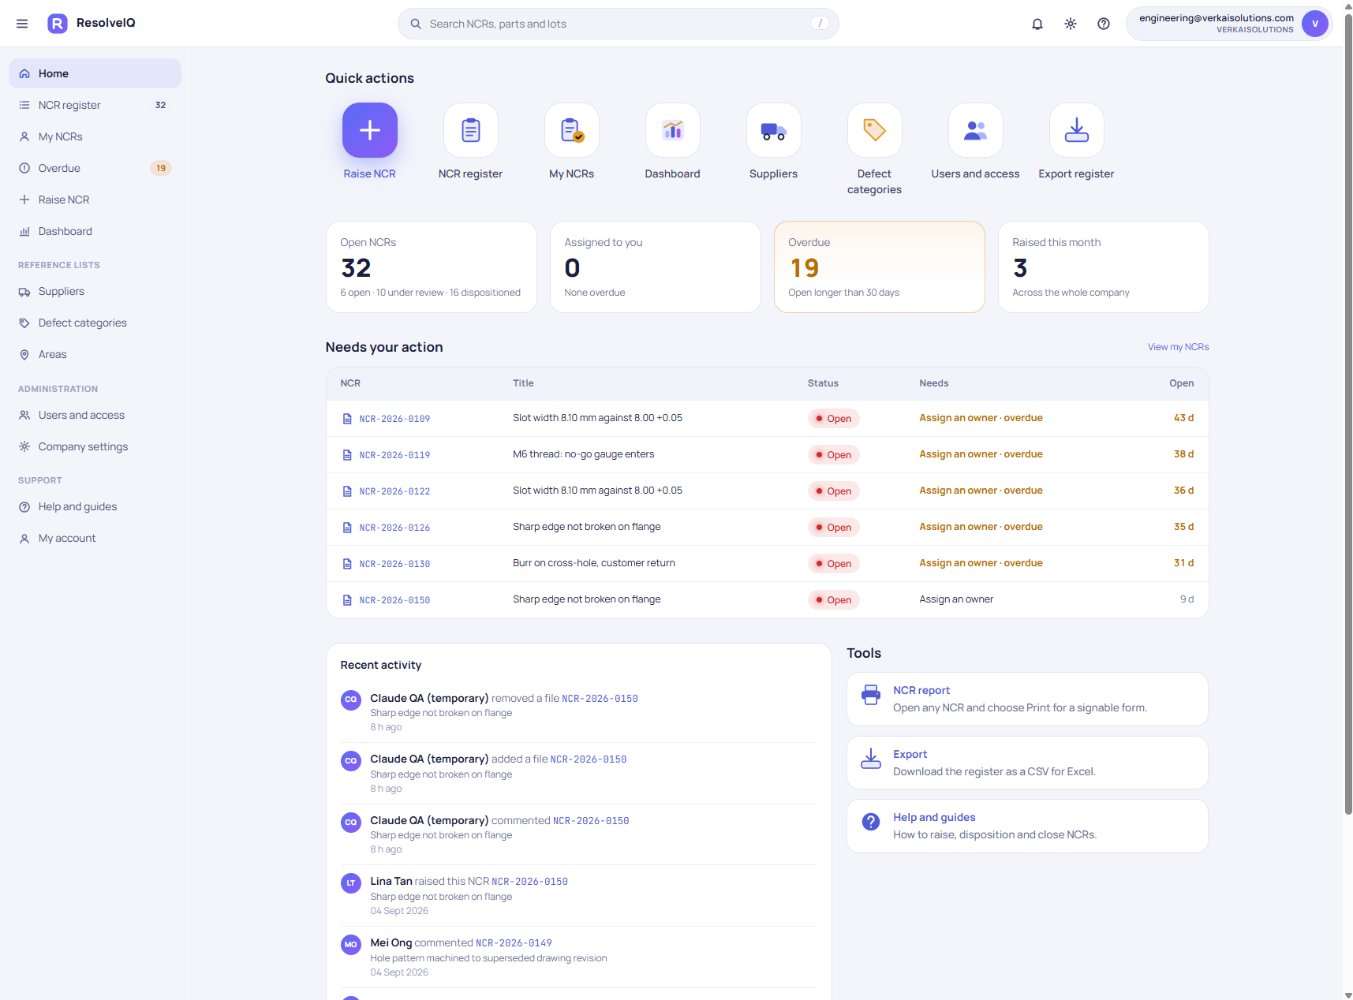Screen dimensions: 1353x1000
Task: Open NCR-2026-0122 in the action table
Action: [394, 491]
